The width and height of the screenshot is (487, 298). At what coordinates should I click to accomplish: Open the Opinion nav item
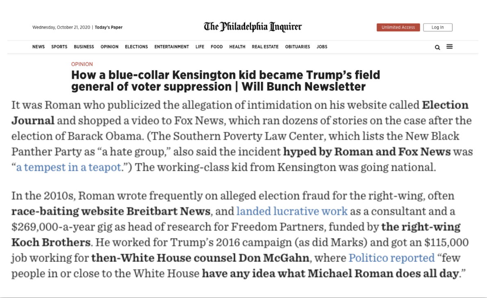(109, 47)
